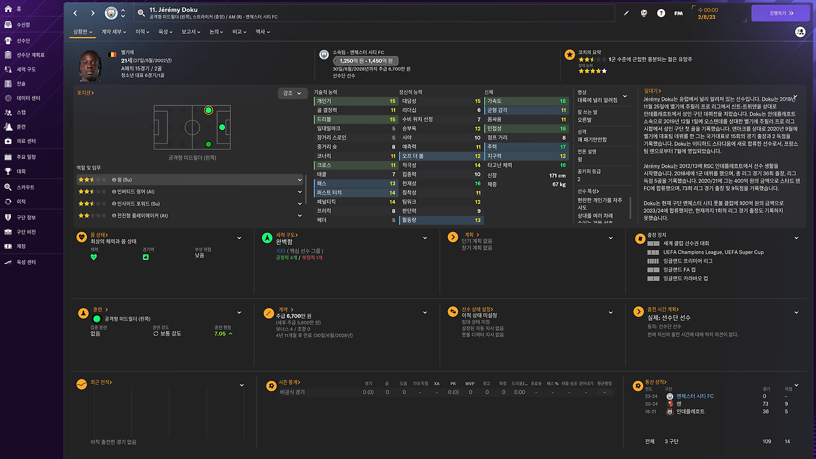Click the two-person icon below 진행하기
Image resolution: width=816 pixels, height=459 pixels.
(800, 32)
